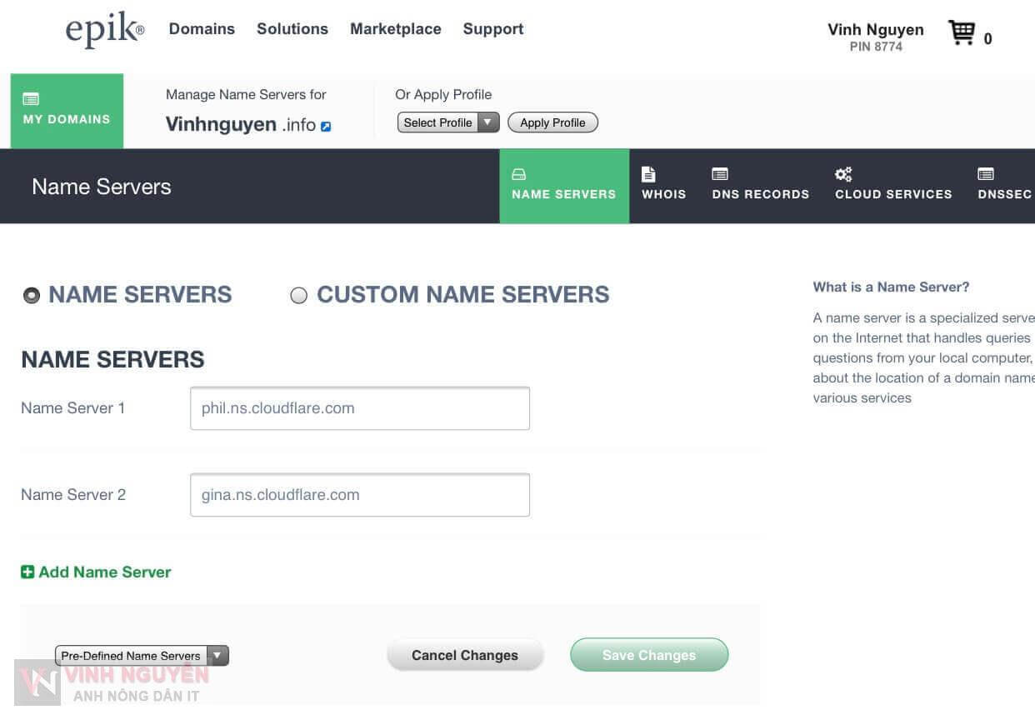The image size is (1035, 720).
Task: Click the epik logo
Action: [x=104, y=30]
